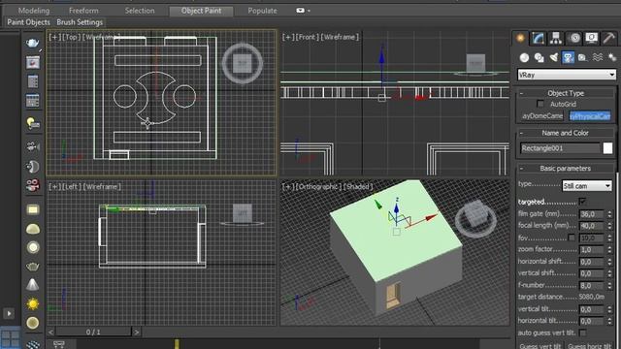Select the Space Warps waves icon
The image size is (621, 349).
pyautogui.click(x=598, y=58)
